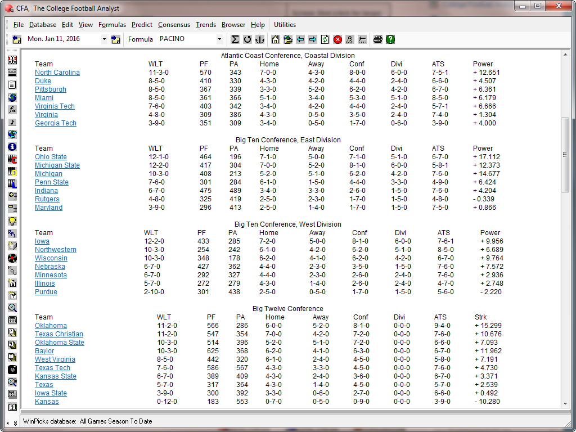Click the minus list collapse sidebar icon
The height and width of the screenshot is (432, 576).
pos(12,209)
